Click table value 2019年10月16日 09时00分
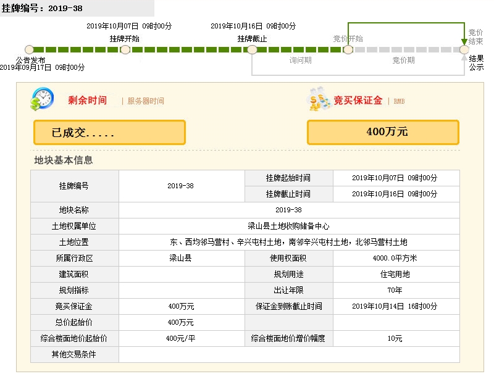This screenshot has width=494, height=374. coord(396,194)
